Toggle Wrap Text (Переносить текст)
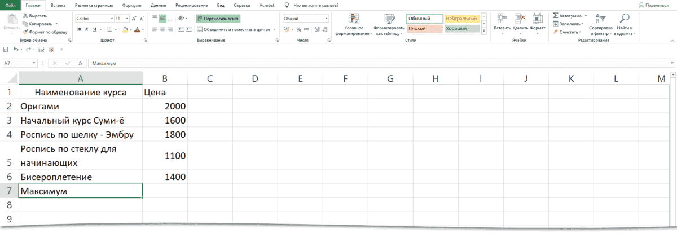The image size is (677, 233). [x=218, y=18]
